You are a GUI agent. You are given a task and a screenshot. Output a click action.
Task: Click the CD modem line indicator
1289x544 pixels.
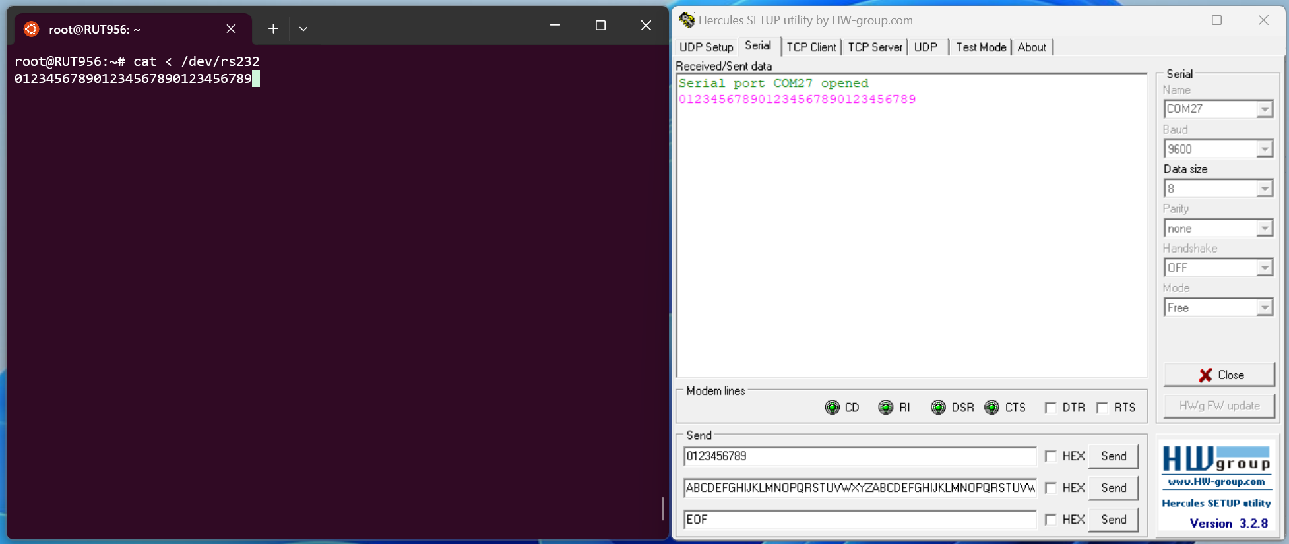832,408
